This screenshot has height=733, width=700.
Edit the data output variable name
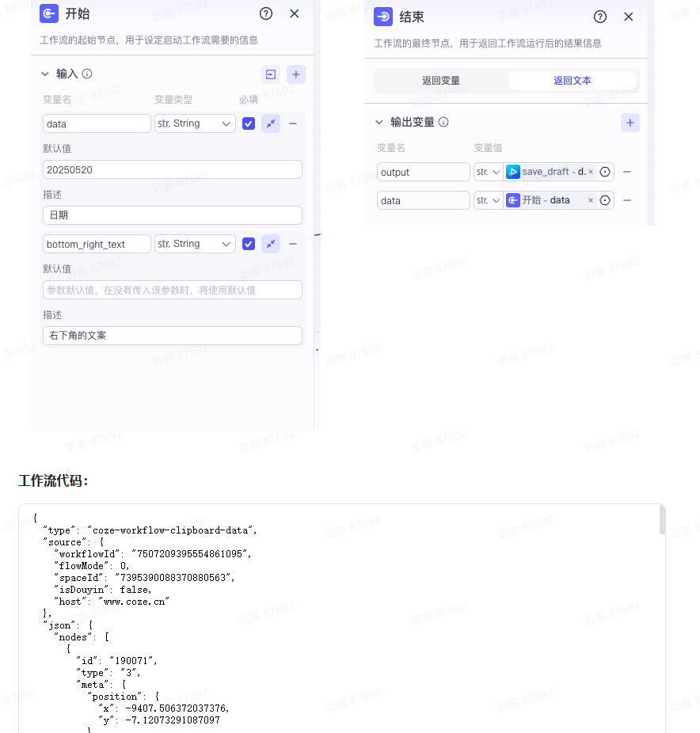(423, 200)
